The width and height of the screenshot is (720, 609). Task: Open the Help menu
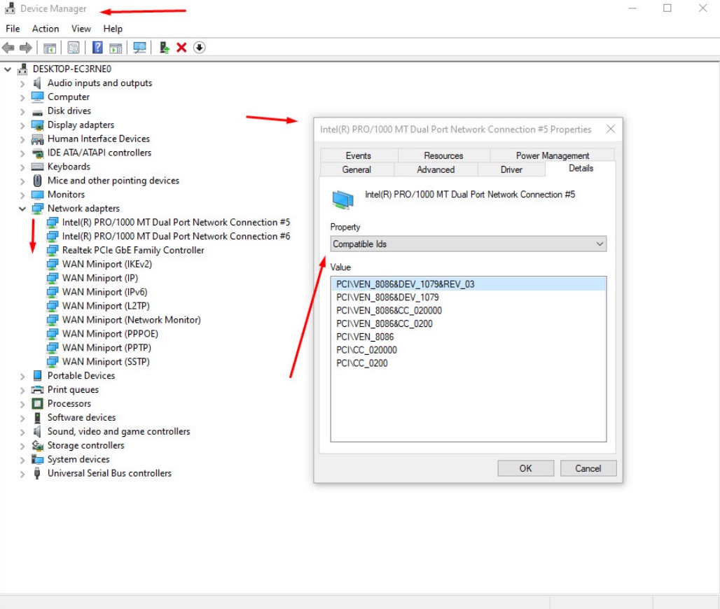pos(113,29)
